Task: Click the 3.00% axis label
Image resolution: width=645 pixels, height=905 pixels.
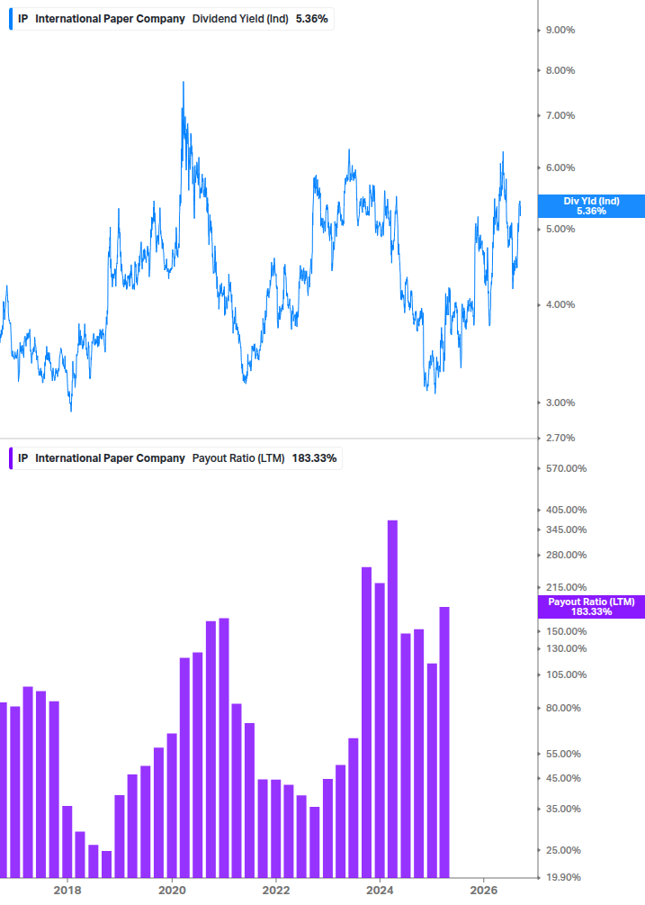Action: (560, 403)
